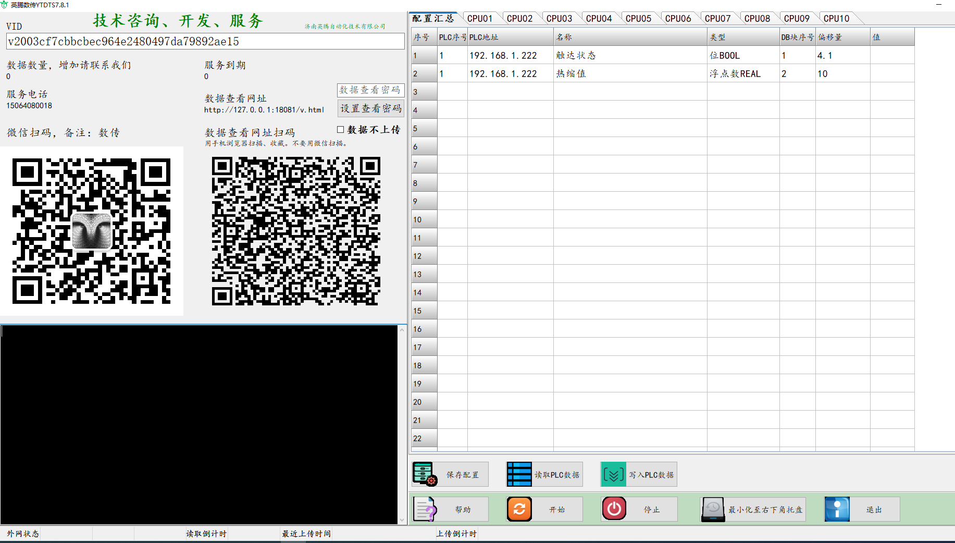Click the 写入PLC数据 button label

pos(651,475)
